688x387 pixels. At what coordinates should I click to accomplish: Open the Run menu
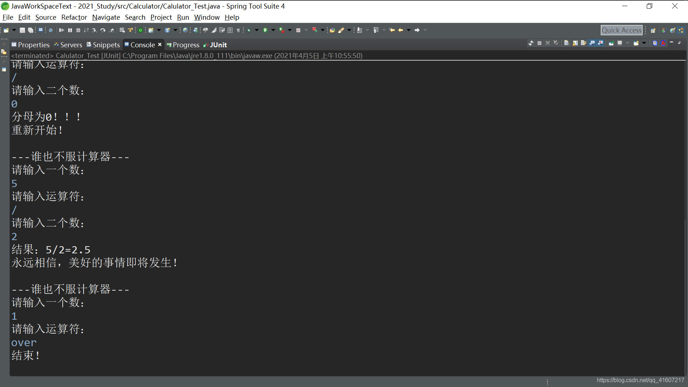183,17
